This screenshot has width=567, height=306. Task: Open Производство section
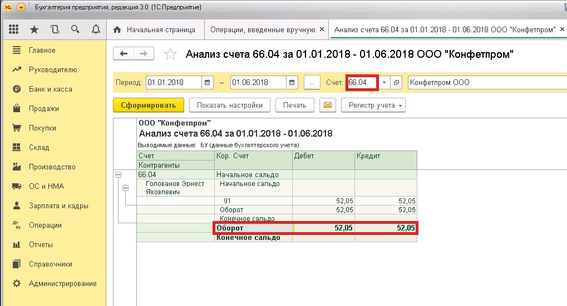(x=52, y=167)
